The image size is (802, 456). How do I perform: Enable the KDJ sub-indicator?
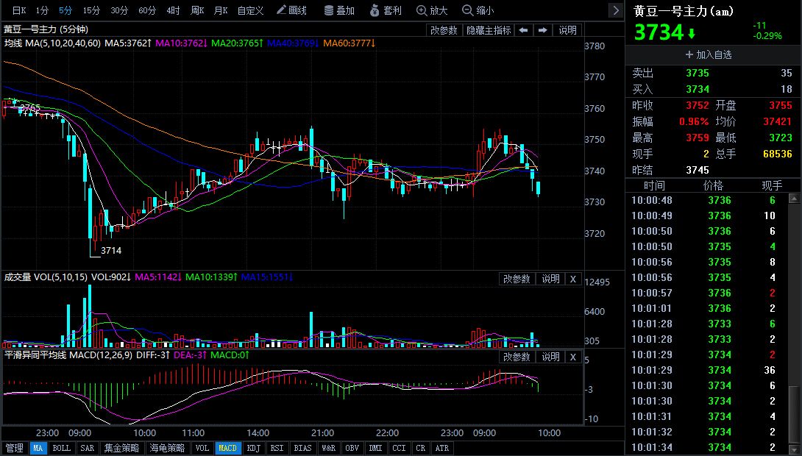(253, 448)
